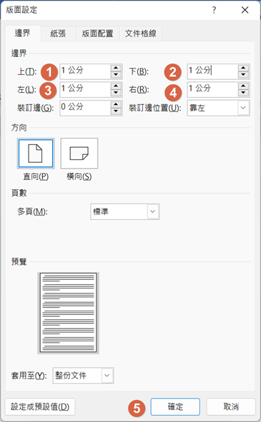Increase the 左 left margin with up arrow
This screenshot has width=261, height=422.
(x=116, y=86)
